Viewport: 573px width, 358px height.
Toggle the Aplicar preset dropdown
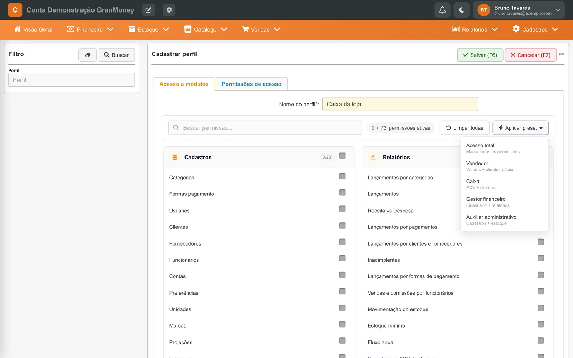point(520,128)
